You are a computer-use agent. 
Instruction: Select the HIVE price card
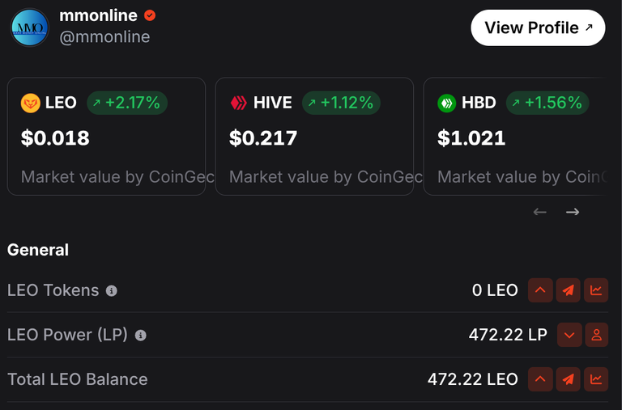pos(314,137)
